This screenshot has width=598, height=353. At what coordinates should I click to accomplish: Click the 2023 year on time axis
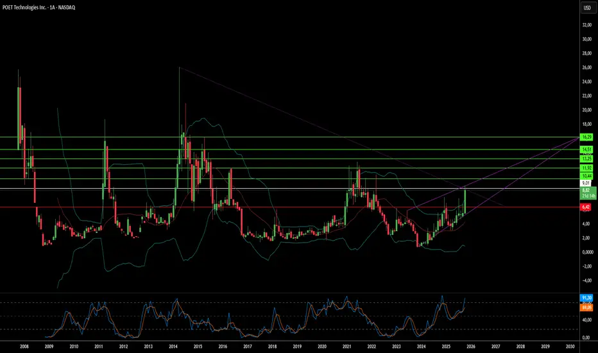[x=397, y=347]
